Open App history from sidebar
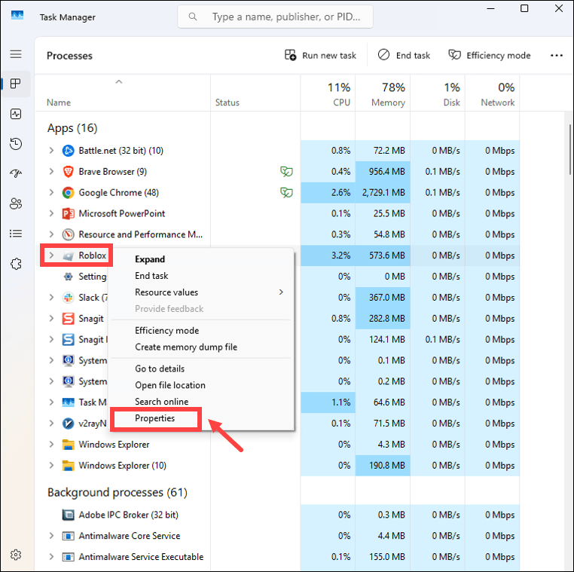Screen dimensions: 574x572 pos(16,143)
